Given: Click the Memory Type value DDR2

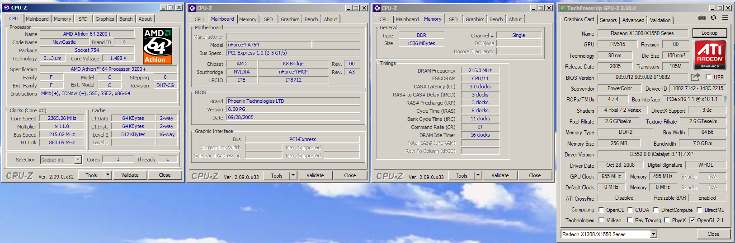Looking at the screenshot, I should pos(626,132).
